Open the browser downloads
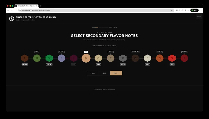Screen dimensions: 209x119 pos(188,10)
